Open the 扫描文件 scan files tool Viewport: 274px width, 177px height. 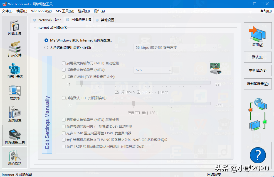click(x=15, y=49)
